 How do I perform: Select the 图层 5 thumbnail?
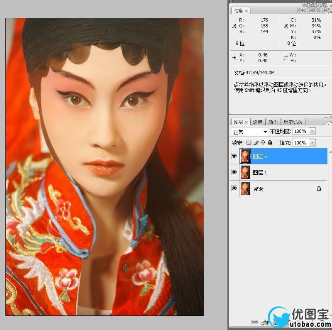(245, 156)
